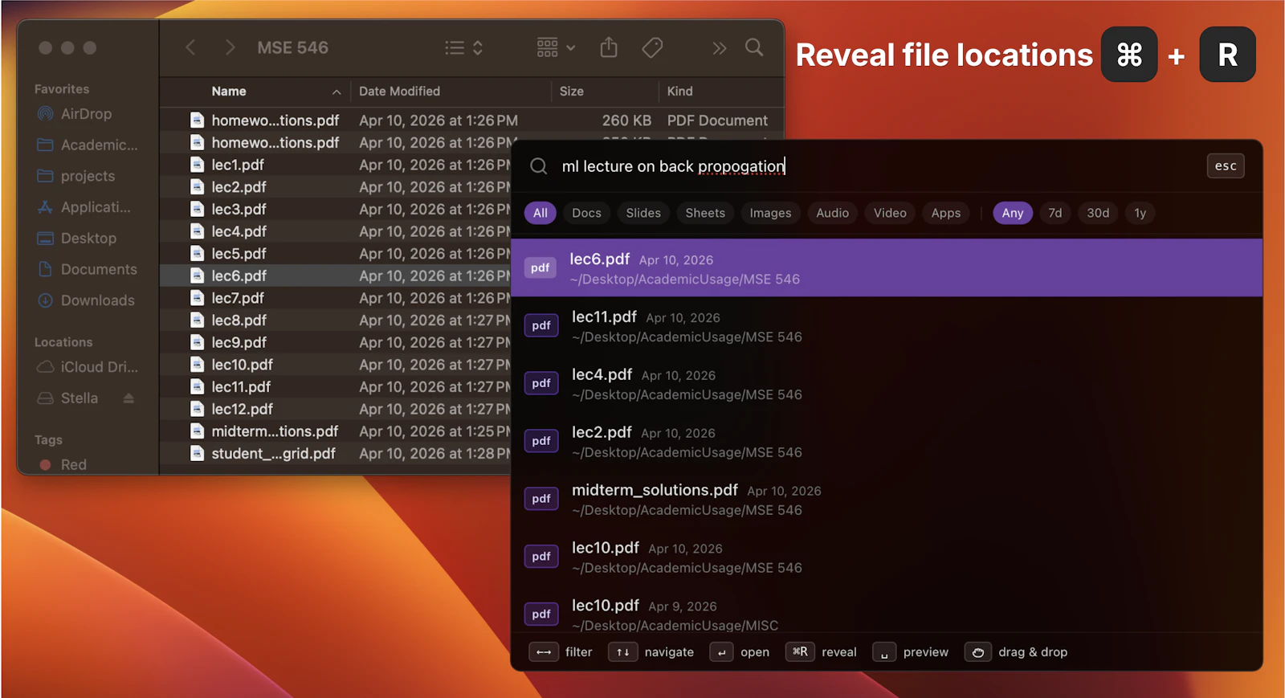Open Finder list view switcher
1285x698 pixels.
463,48
